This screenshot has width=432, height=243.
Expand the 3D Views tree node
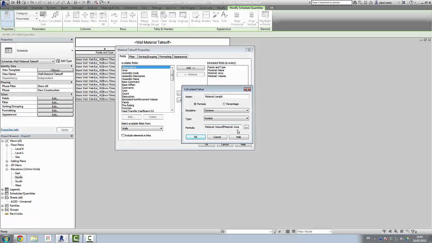point(7,165)
